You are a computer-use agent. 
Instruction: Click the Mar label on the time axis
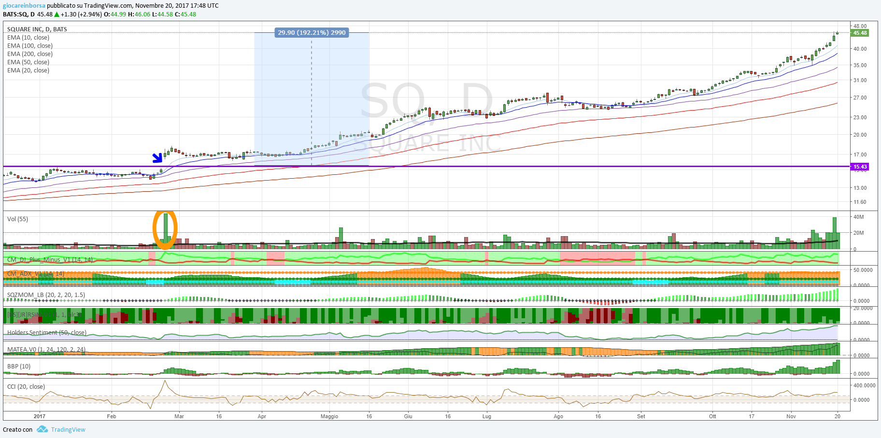(x=179, y=416)
